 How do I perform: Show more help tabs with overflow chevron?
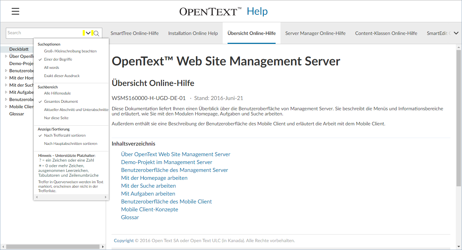456,33
